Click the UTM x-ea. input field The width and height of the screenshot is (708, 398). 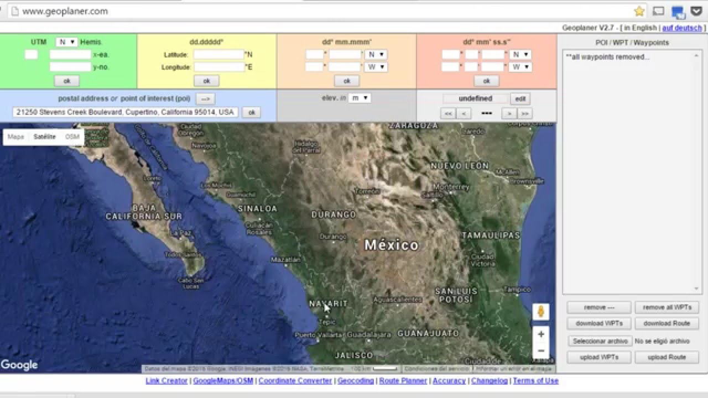(x=70, y=55)
